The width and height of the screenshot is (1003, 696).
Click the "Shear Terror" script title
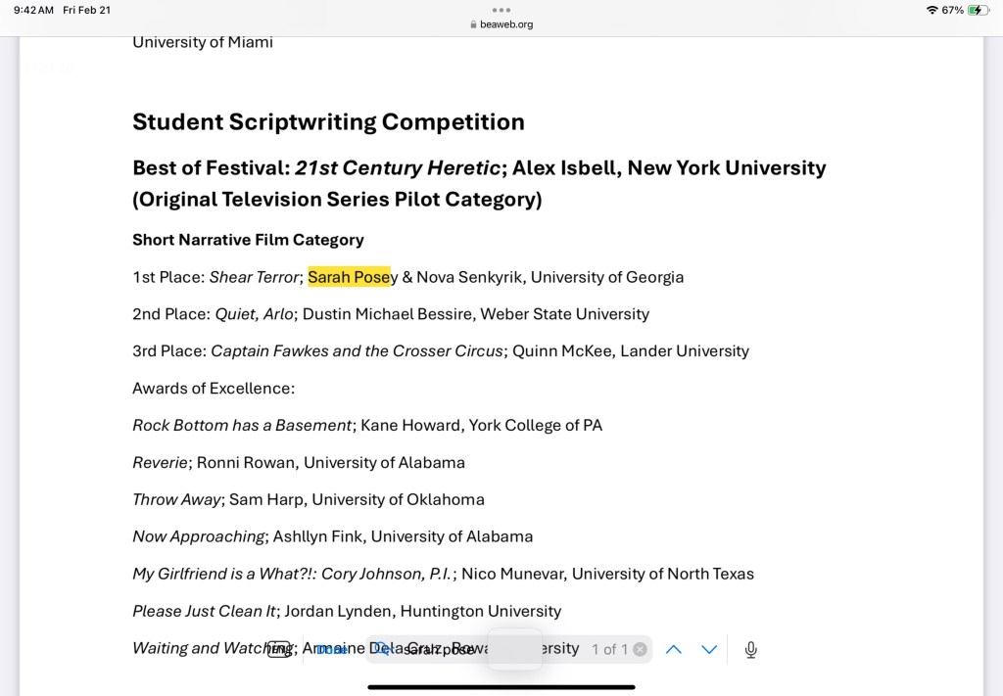254,277
